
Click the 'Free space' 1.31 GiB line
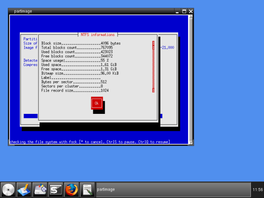click(x=79, y=69)
